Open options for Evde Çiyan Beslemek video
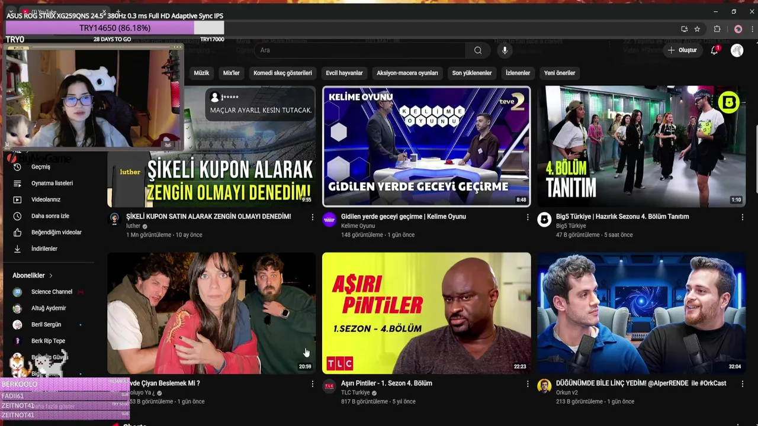The height and width of the screenshot is (426, 758). [x=313, y=384]
